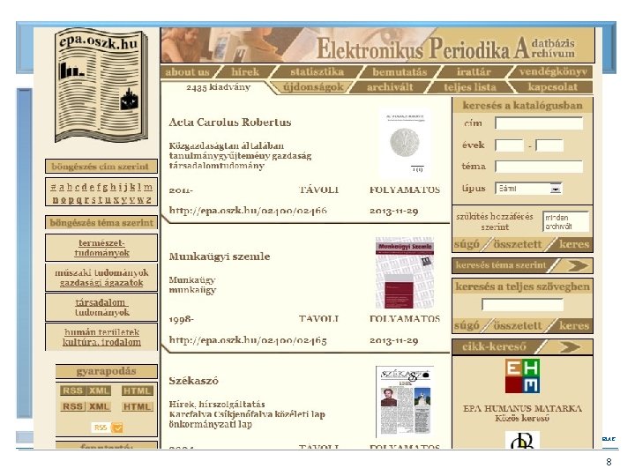Open the bemutatás tab
Screen dimensions: 635x476
pos(400,72)
